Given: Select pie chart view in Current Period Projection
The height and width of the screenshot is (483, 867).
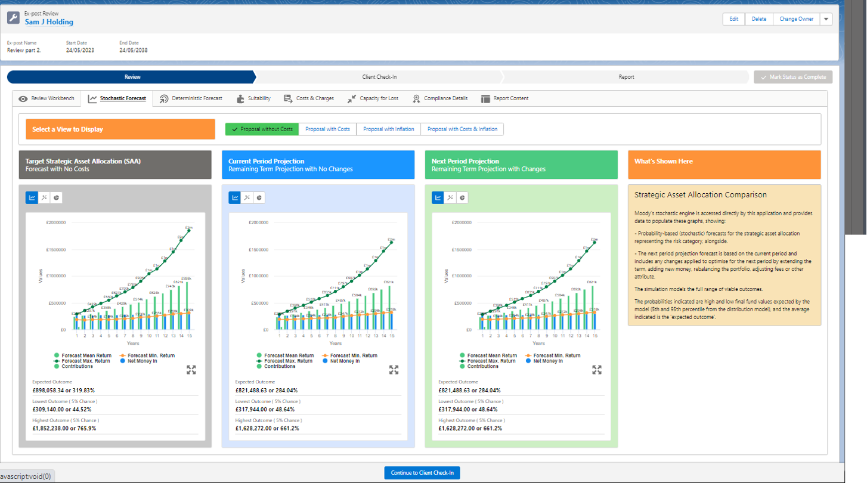Looking at the screenshot, I should 259,197.
